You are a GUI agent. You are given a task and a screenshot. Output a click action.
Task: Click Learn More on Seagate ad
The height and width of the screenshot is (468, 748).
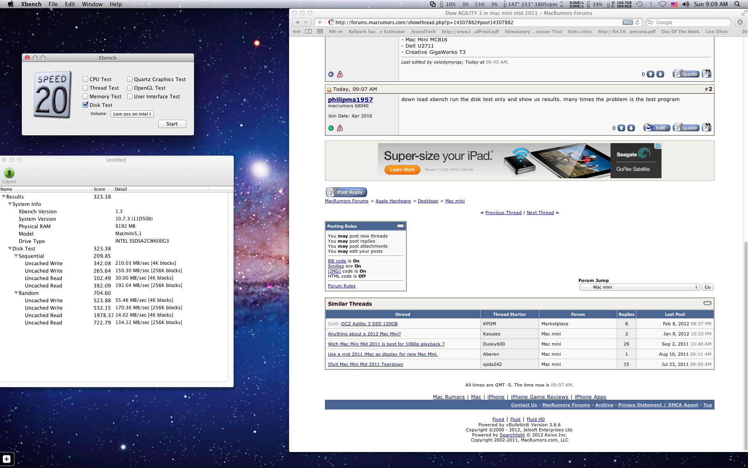[402, 170]
